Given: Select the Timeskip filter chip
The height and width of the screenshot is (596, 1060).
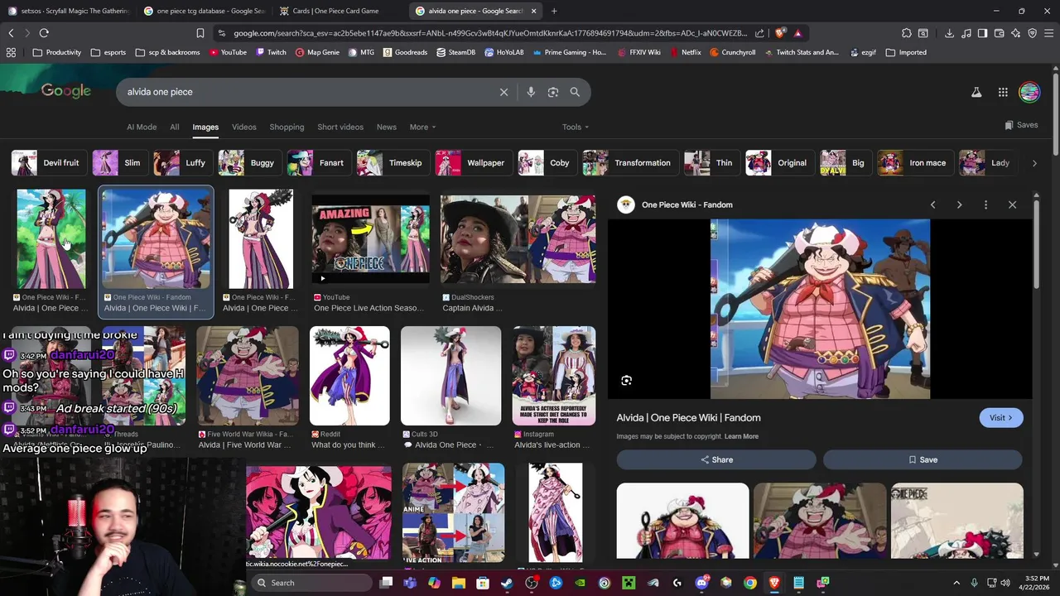Looking at the screenshot, I should (392, 163).
